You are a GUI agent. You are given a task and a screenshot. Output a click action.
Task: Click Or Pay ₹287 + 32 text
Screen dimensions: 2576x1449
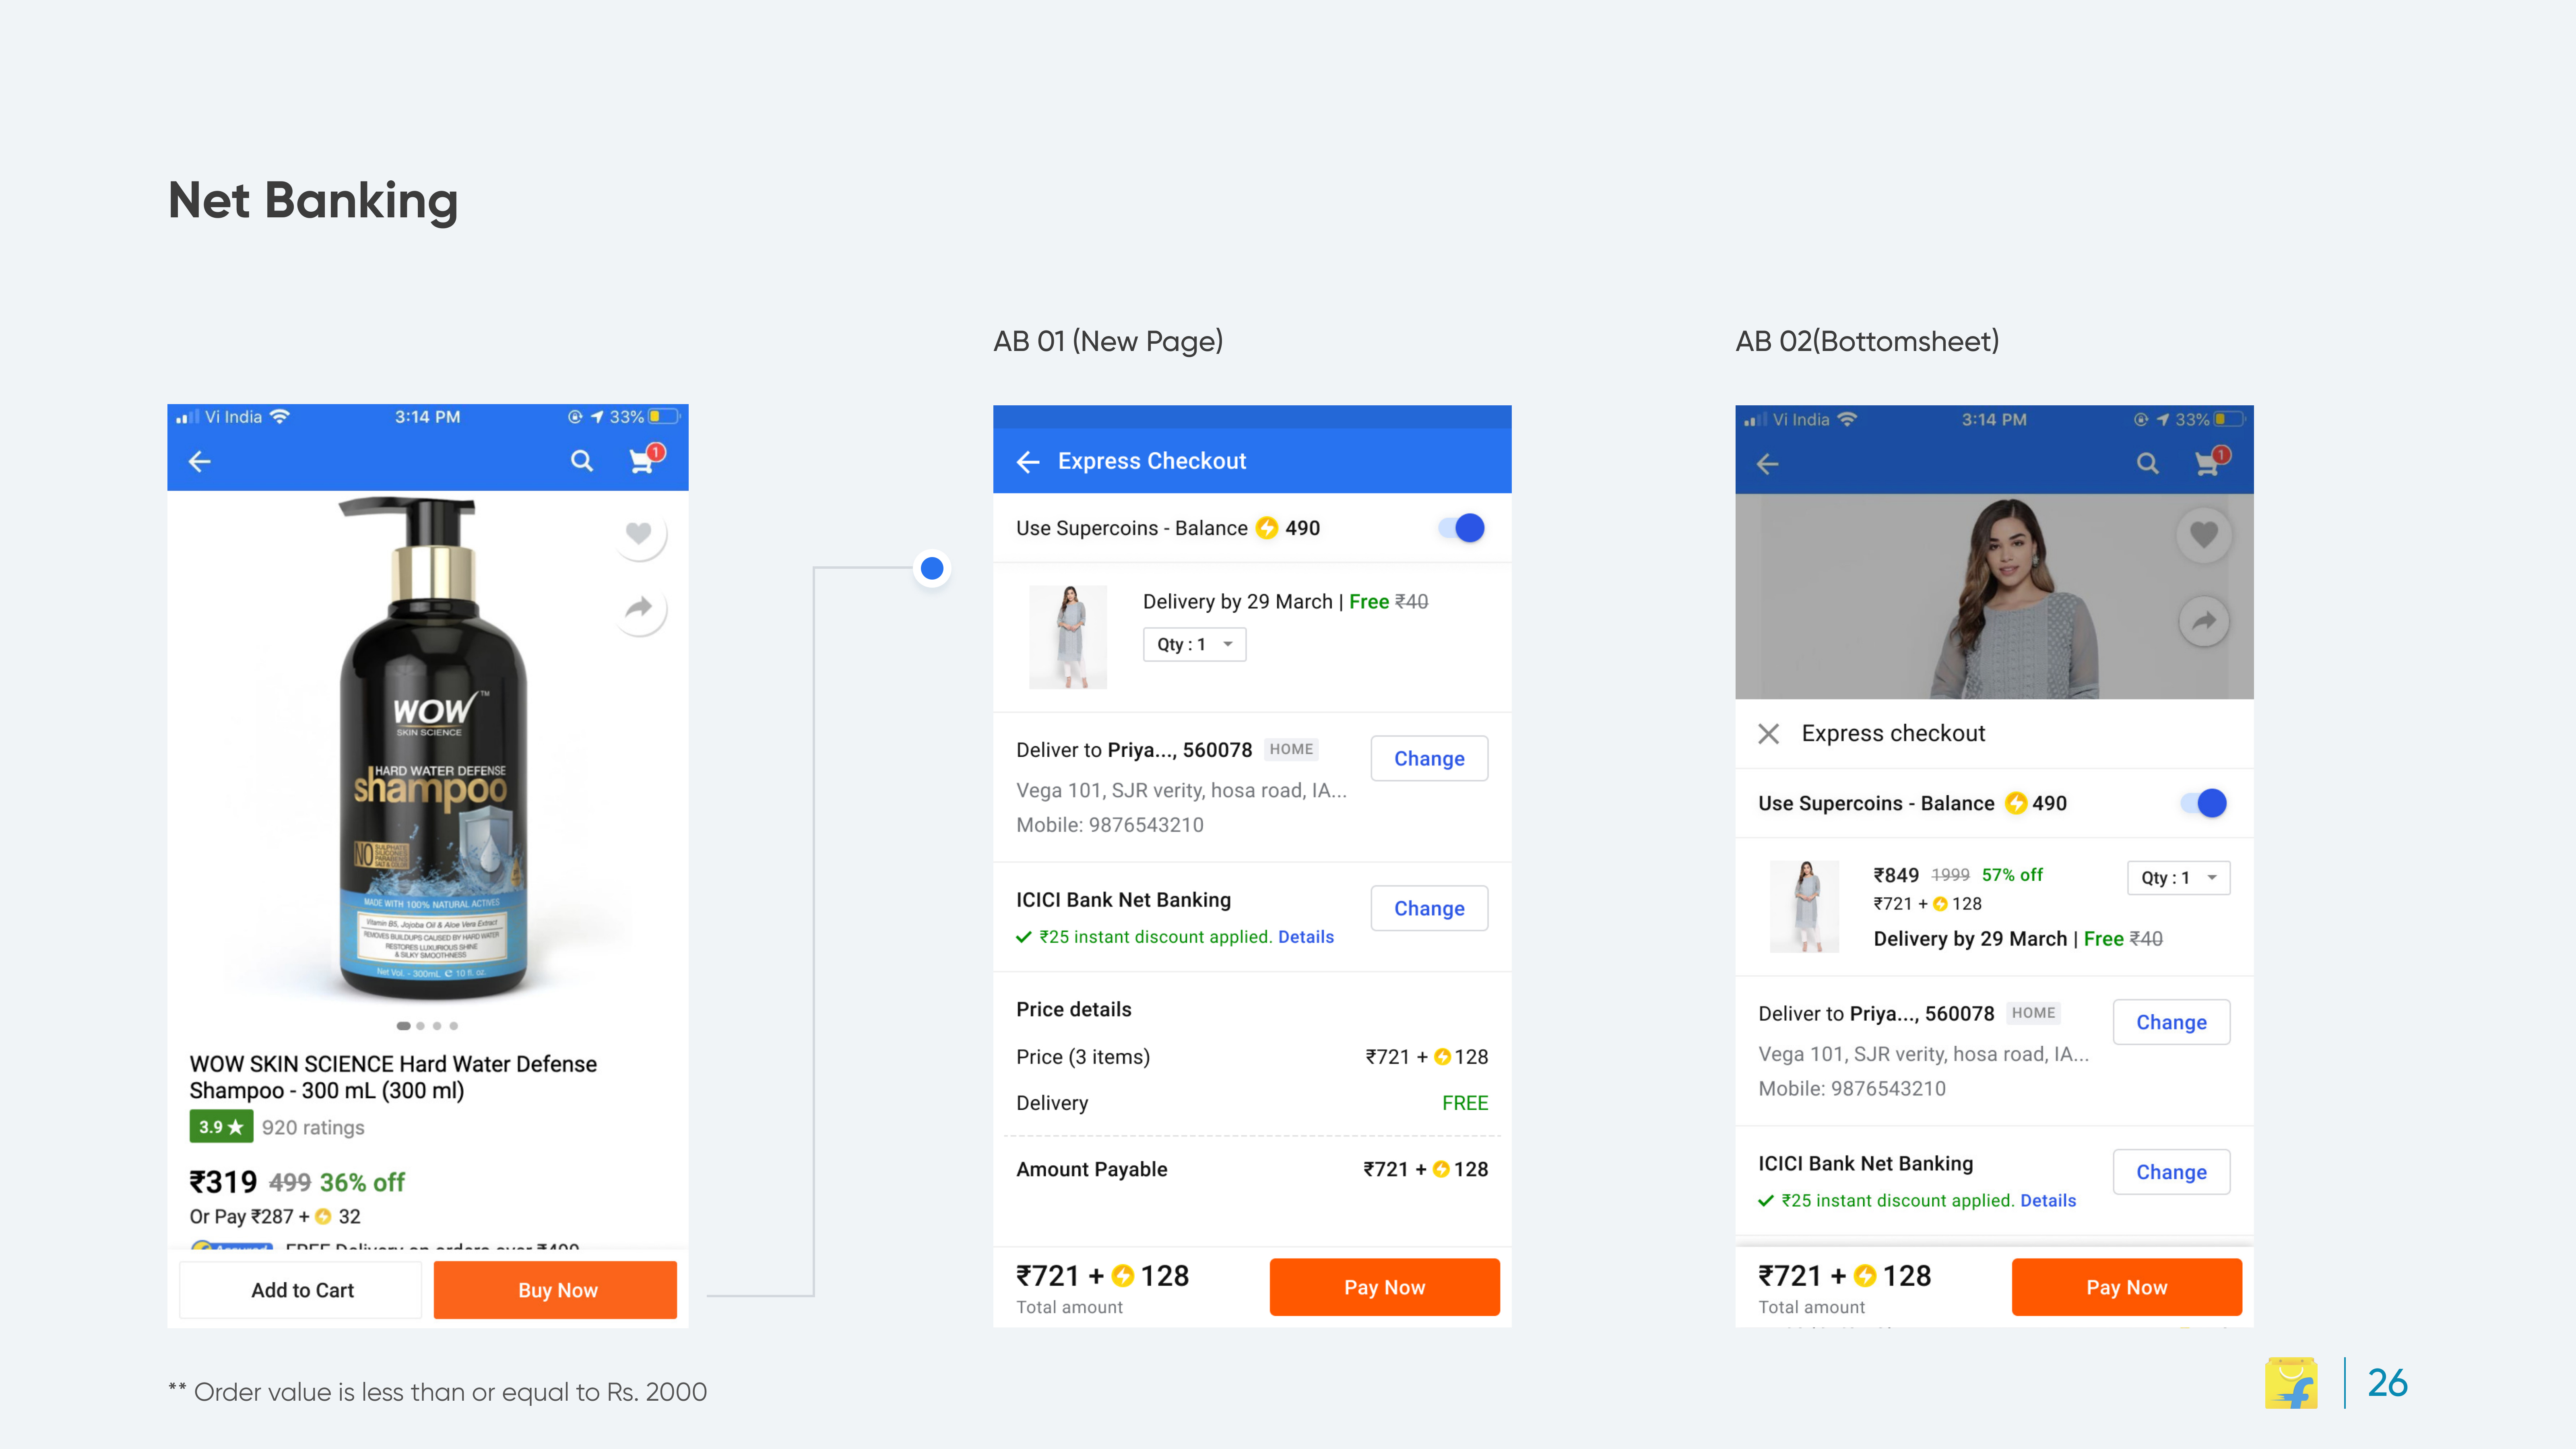click(275, 1217)
